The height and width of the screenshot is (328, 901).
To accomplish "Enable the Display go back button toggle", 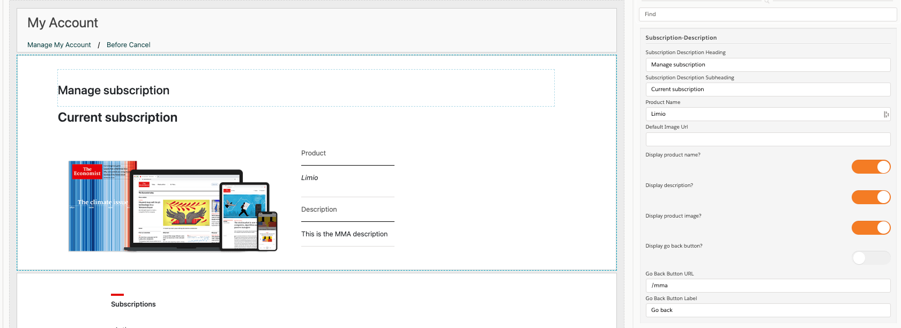I will tap(870, 258).
